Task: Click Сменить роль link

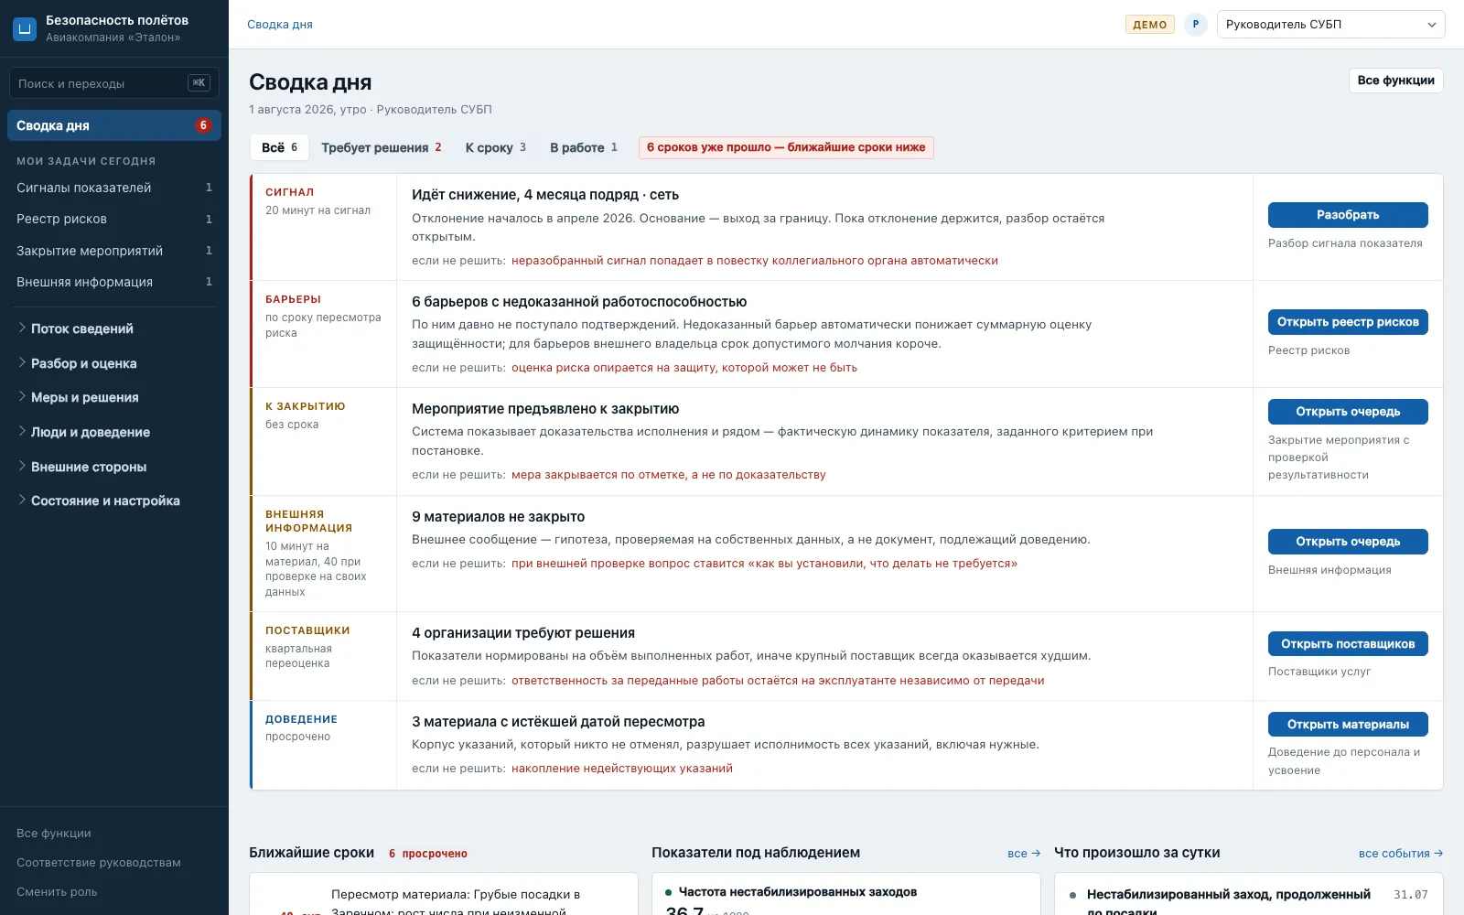Action: pyautogui.click(x=57, y=892)
